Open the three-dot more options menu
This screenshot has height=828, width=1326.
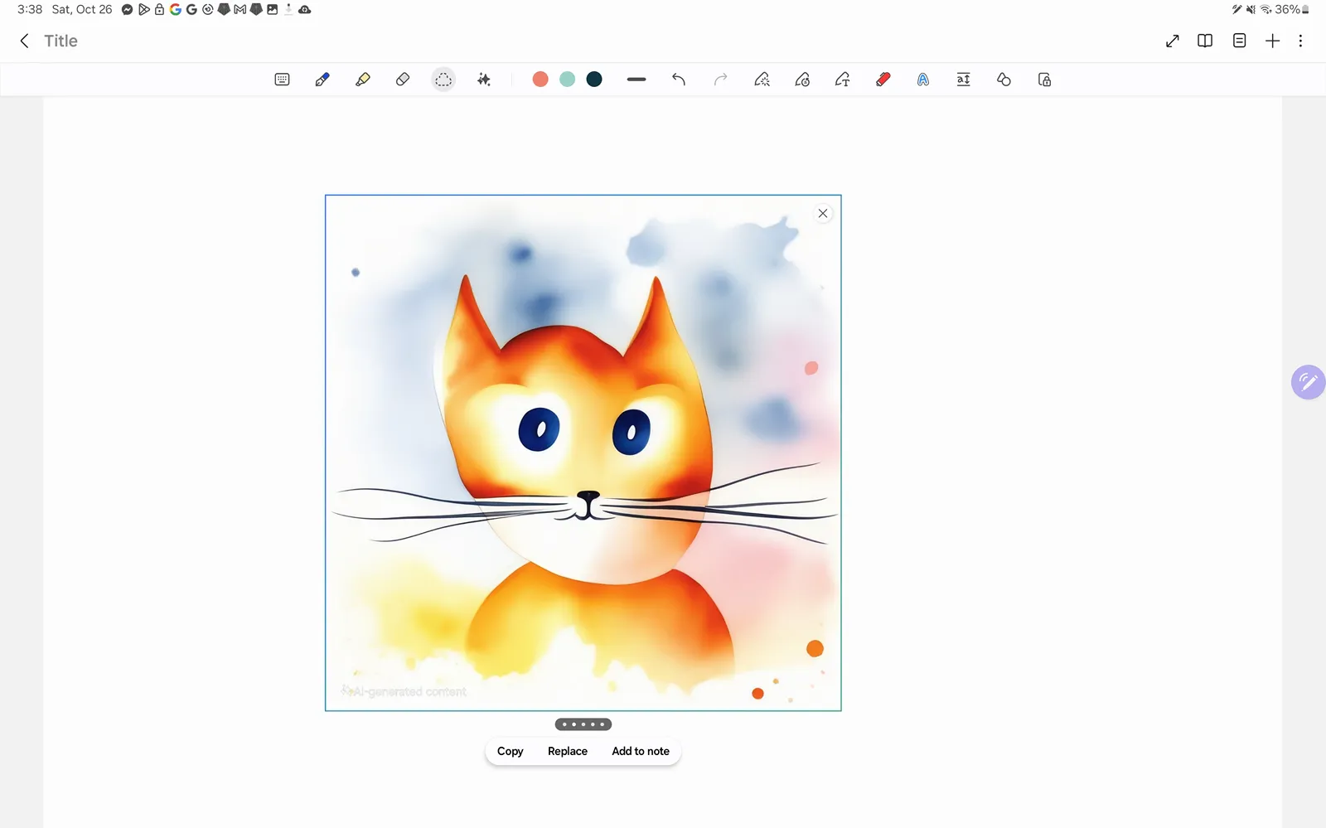1300,41
